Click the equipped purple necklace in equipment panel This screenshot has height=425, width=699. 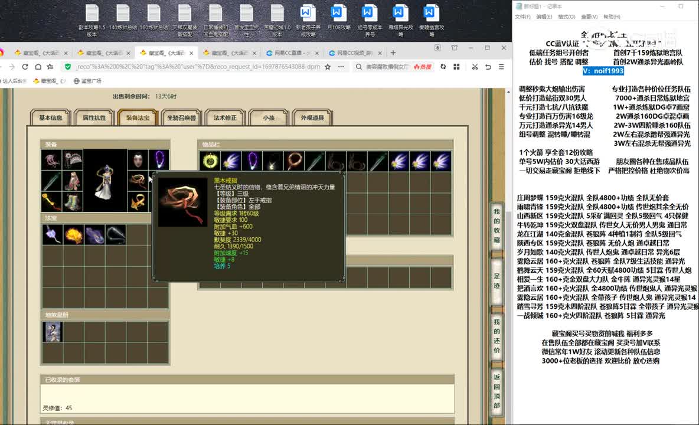[x=159, y=159]
